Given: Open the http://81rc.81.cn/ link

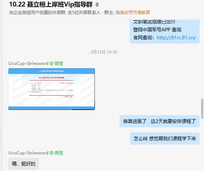Looking at the screenshot, I should pyautogui.click(x=176, y=38).
